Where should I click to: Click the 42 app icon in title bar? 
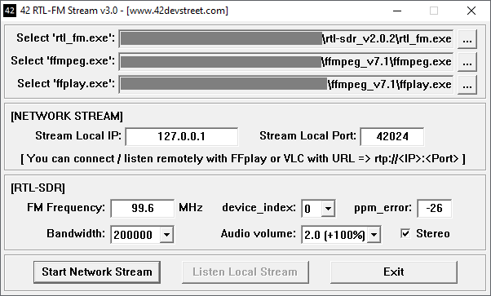tap(9, 11)
